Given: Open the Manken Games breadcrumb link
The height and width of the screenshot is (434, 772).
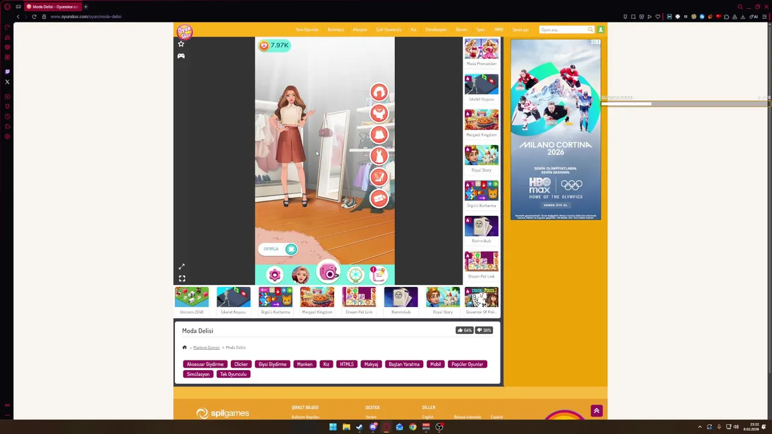Looking at the screenshot, I should (206, 348).
